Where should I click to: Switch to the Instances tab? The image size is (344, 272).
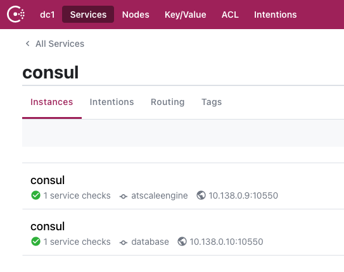52,102
